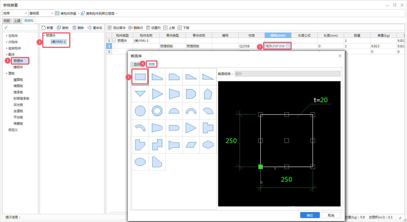Select 铸钢件 in the component tree
The image size is (407, 222).
pos(18,67)
